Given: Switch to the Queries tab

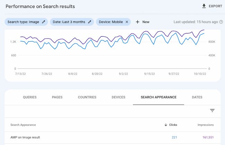Looking at the screenshot, I should [30, 97].
